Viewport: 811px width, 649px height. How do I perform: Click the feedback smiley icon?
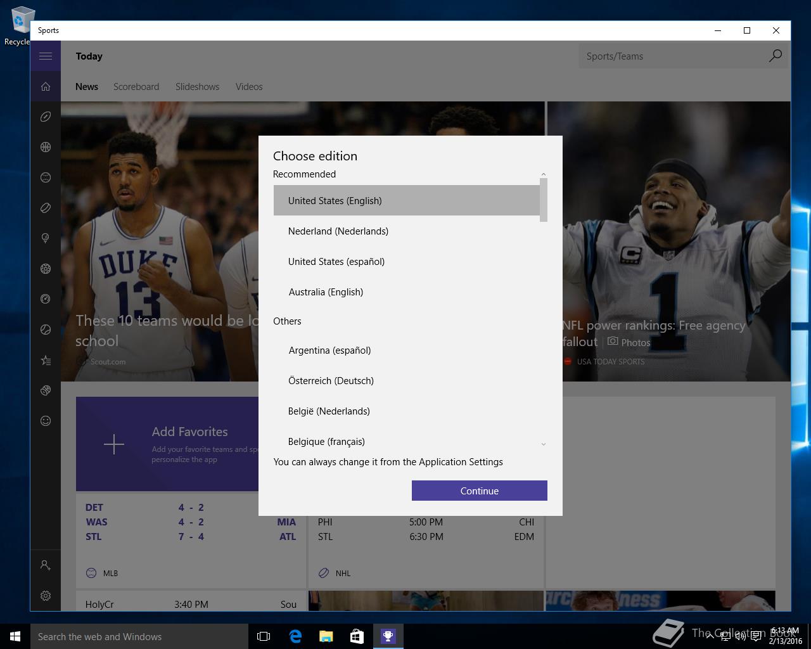[46, 421]
